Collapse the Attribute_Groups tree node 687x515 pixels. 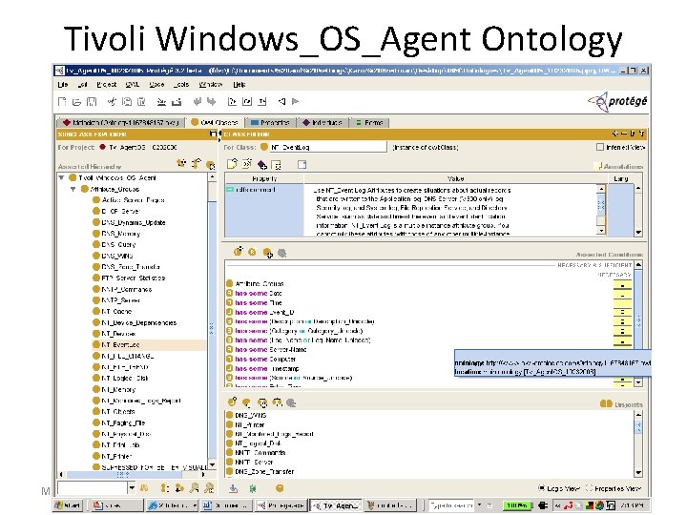(73, 189)
